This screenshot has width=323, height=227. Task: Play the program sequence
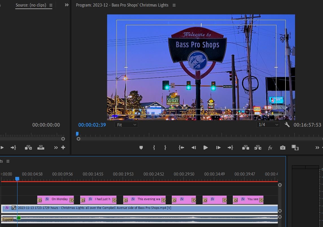[205, 148]
